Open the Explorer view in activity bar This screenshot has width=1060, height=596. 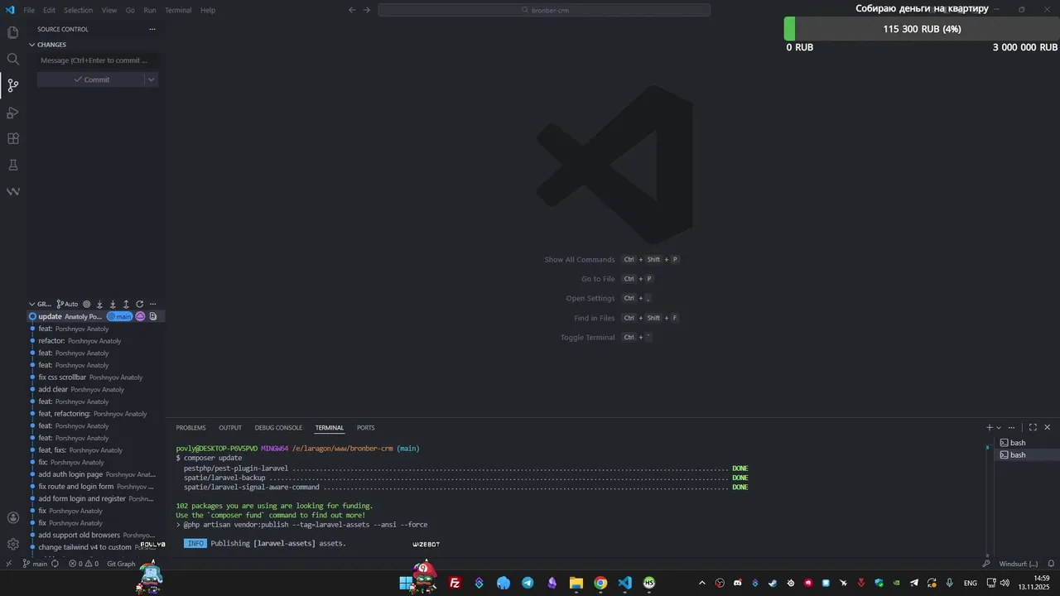pos(13,32)
